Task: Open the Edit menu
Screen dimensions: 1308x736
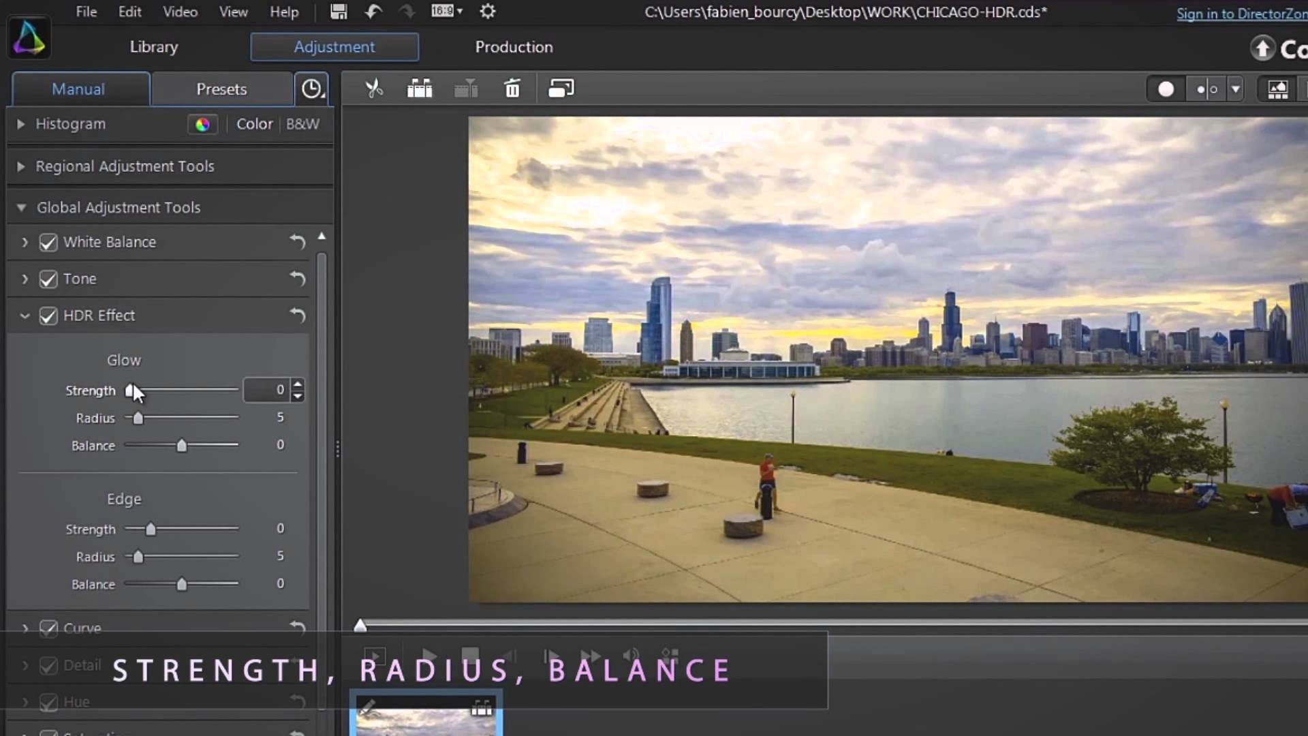Action: [x=129, y=12]
